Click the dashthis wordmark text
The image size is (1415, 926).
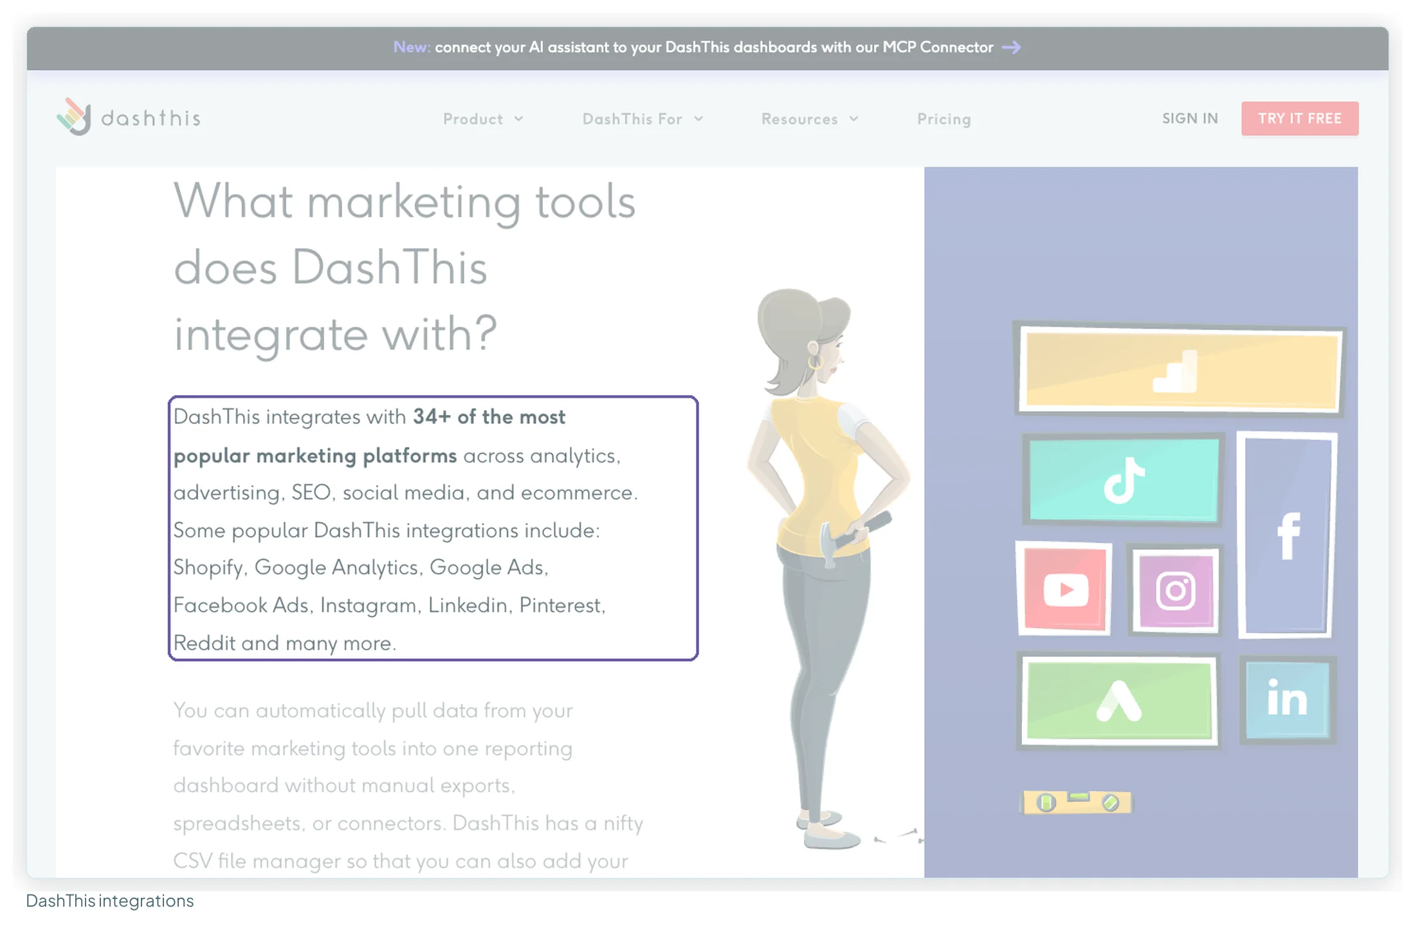151,118
